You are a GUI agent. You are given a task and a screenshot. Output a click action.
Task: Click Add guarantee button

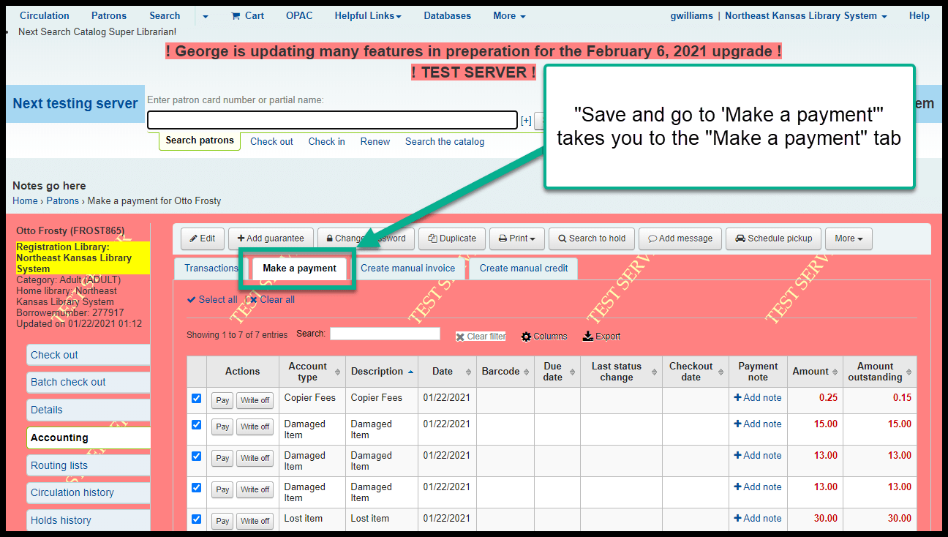(x=271, y=239)
